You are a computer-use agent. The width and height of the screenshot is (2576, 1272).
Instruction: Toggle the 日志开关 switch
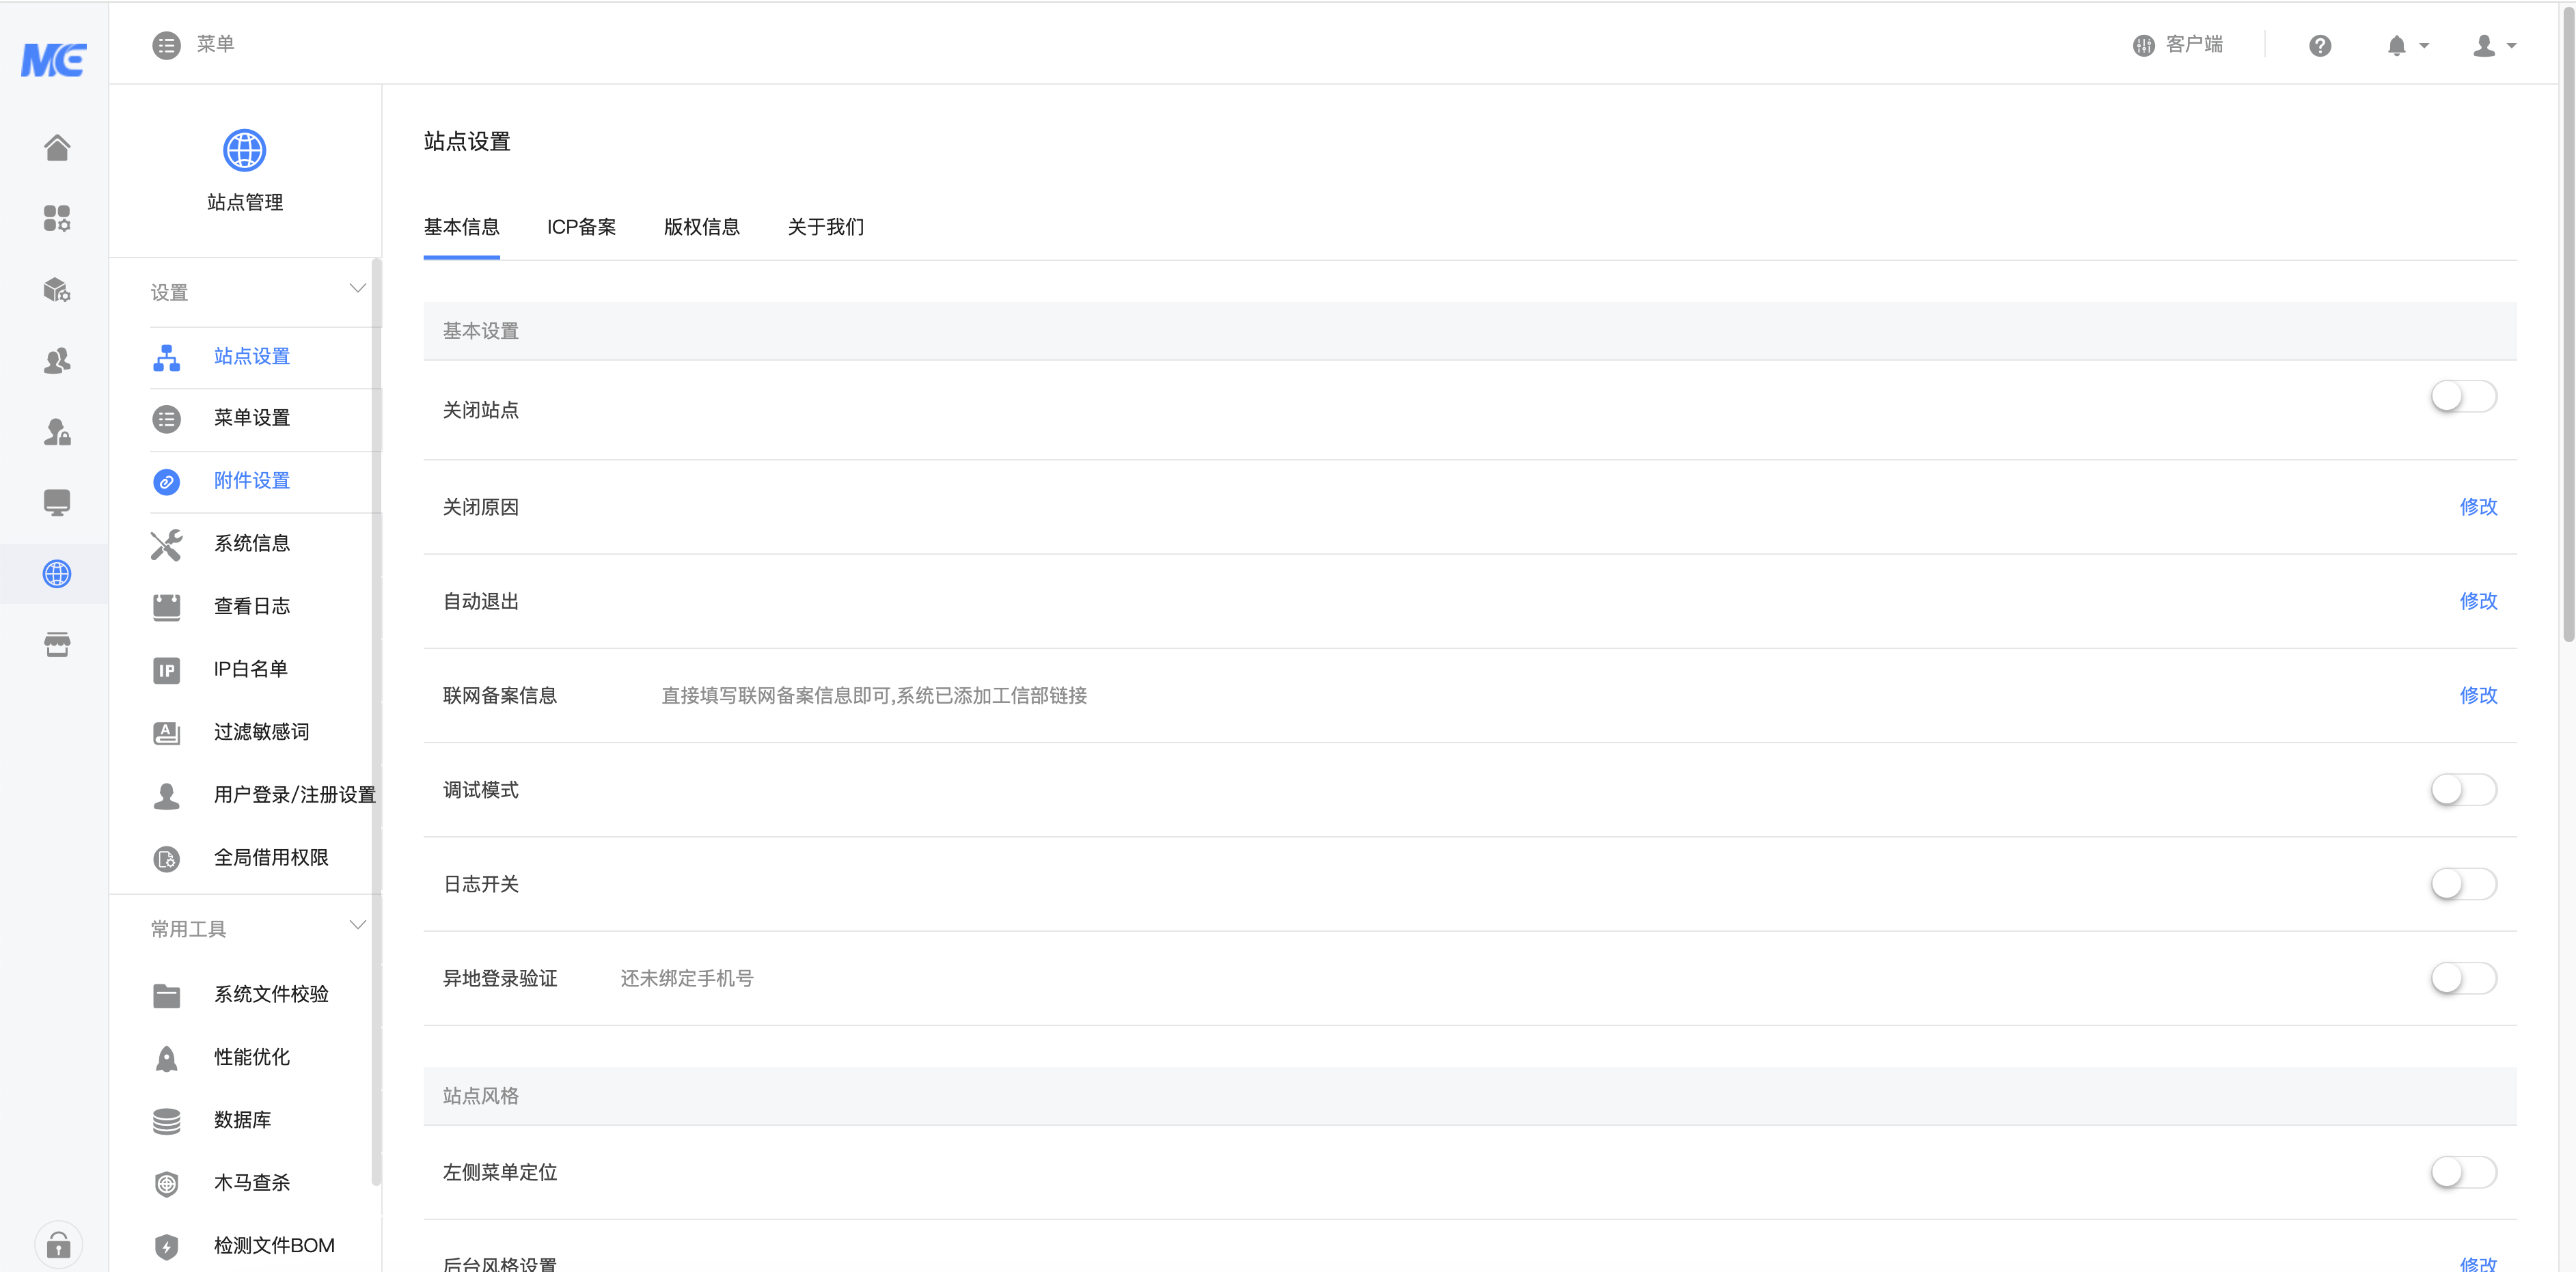coord(2463,884)
